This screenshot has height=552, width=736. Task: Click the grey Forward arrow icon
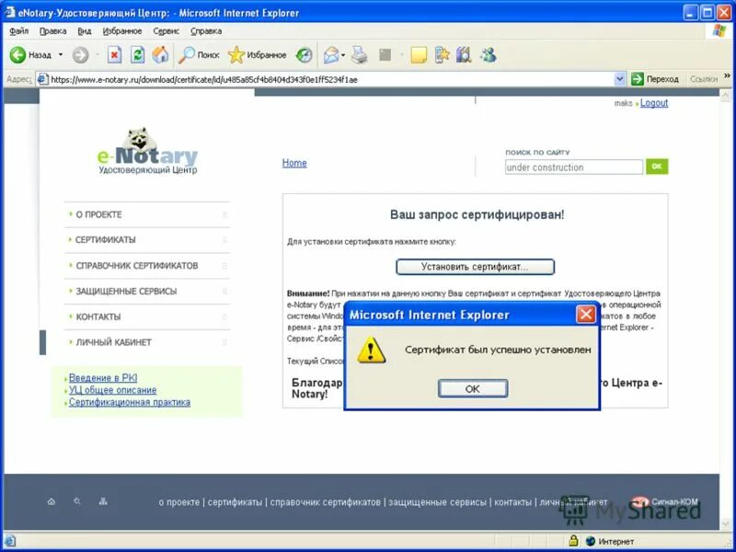[80, 55]
